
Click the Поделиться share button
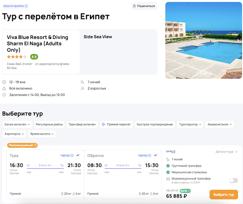[144, 6]
